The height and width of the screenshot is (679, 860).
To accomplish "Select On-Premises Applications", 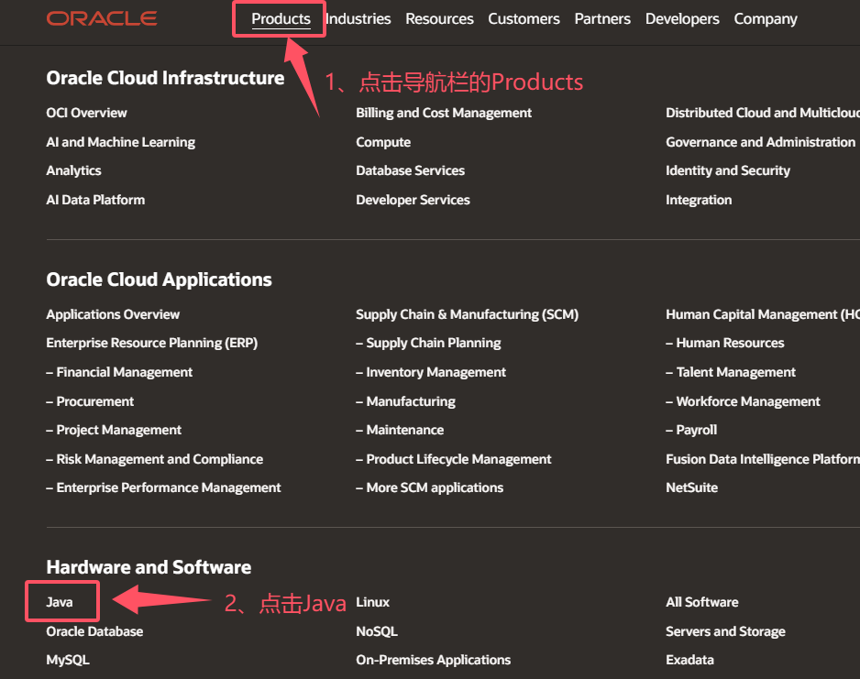I will (434, 660).
